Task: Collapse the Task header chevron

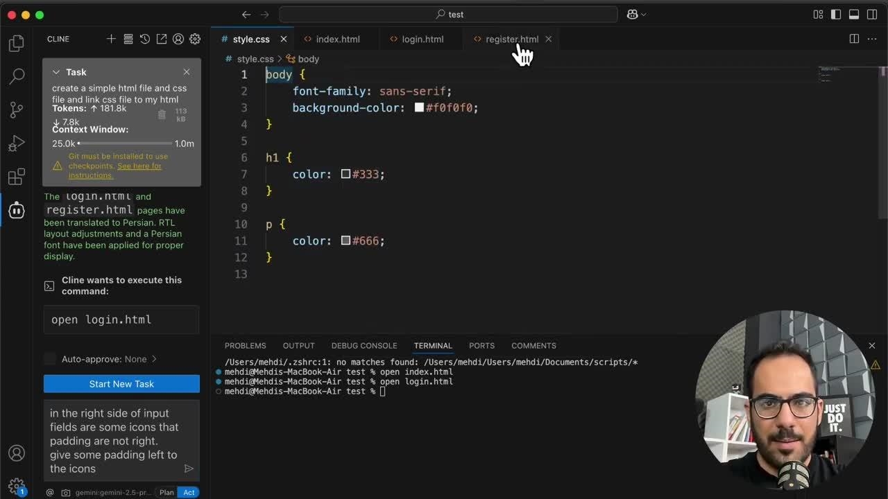Action: click(58, 72)
